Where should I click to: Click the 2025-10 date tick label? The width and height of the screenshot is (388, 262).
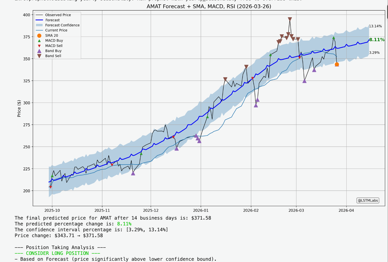pos(52,210)
